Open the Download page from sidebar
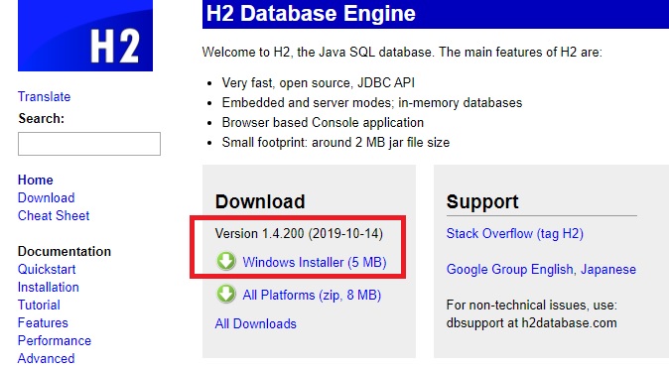Image resolution: width=669 pixels, height=369 pixels. coord(46,197)
